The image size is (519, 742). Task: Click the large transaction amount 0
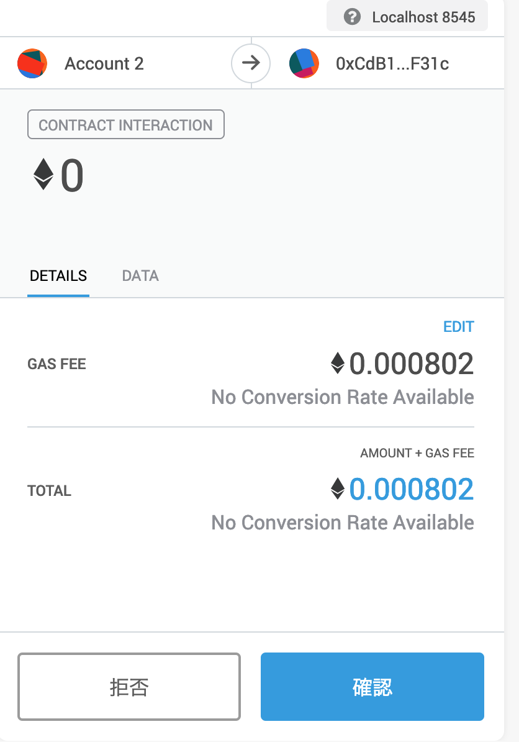coord(72,176)
